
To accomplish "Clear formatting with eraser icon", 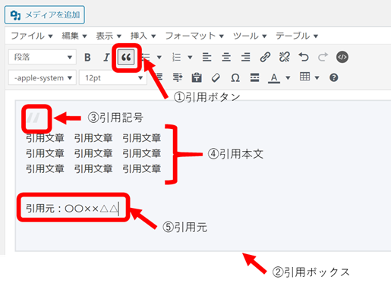I will click(216, 77).
